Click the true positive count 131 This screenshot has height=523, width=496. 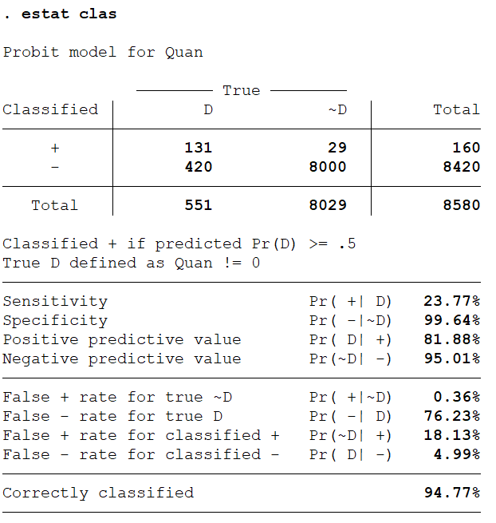point(198,148)
